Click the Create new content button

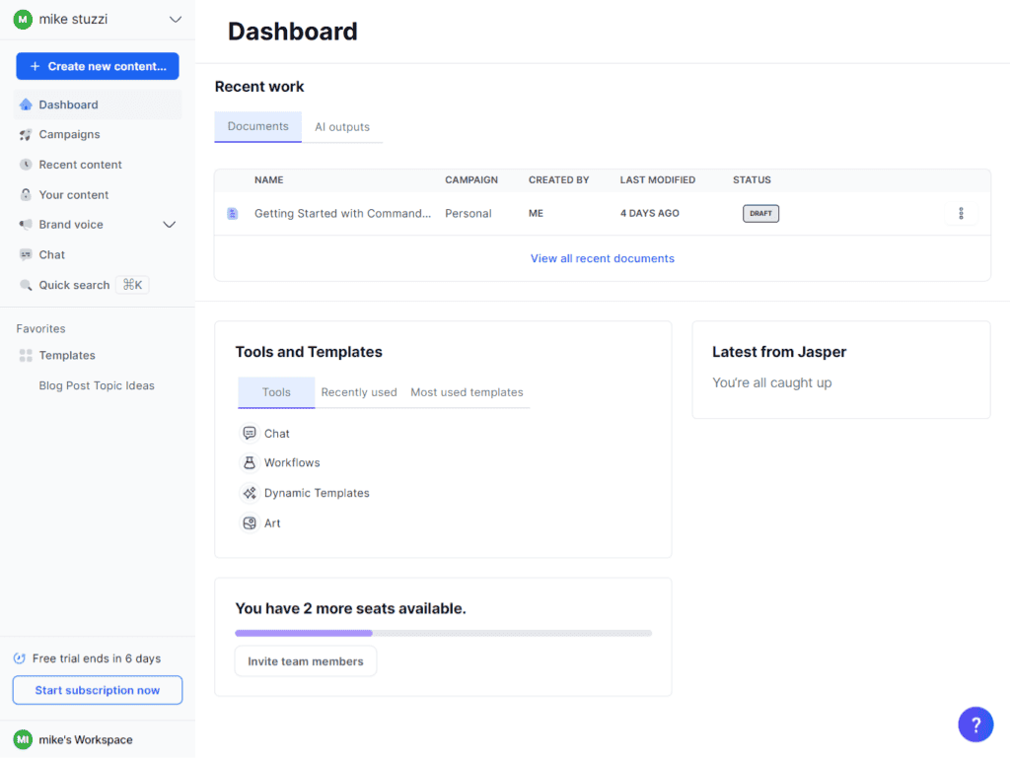[98, 66]
